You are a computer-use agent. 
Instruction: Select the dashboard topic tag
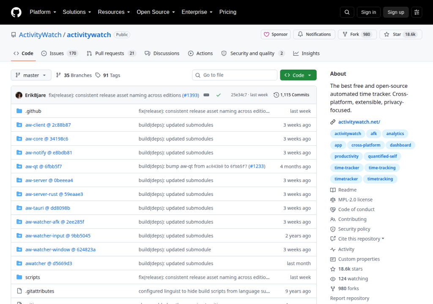click(400, 145)
